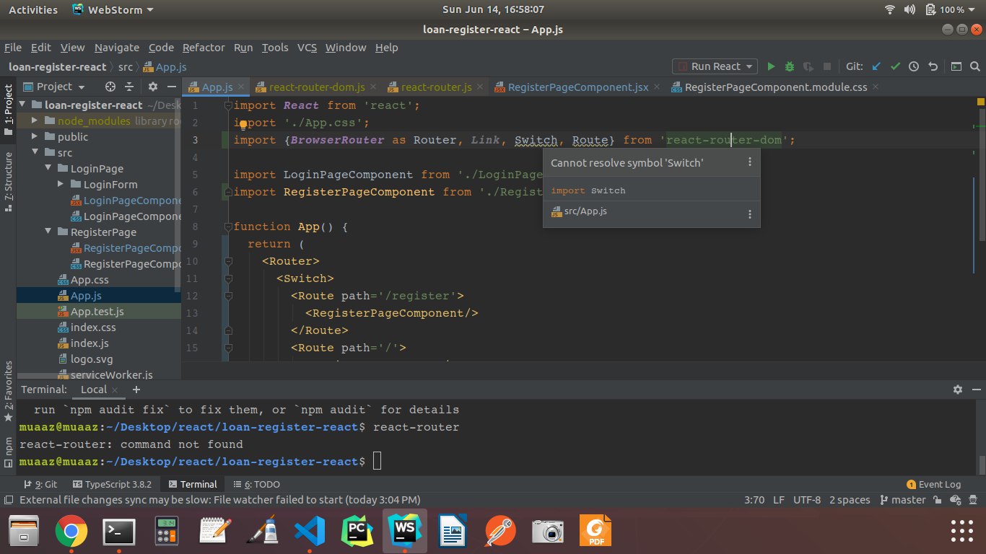The width and height of the screenshot is (986, 554).
Task: Select the Local terminal tab
Action: click(x=94, y=390)
